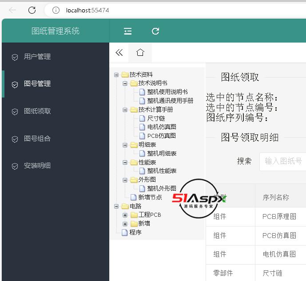The width and height of the screenshot is (306, 281).
Task: Select 程序 tree node
Action: tap(135, 232)
